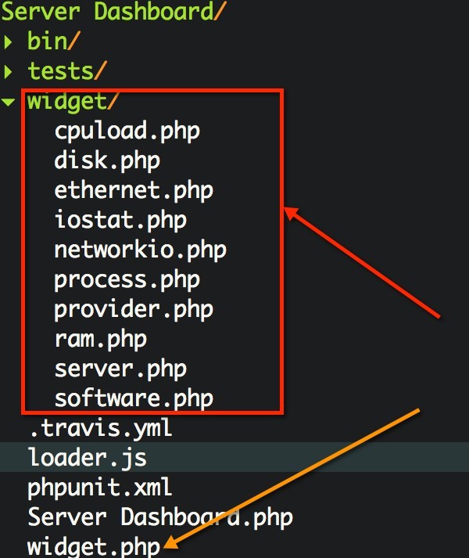Select the Server Dashboard root folder
The width and height of the screenshot is (469, 558).
tap(113, 12)
